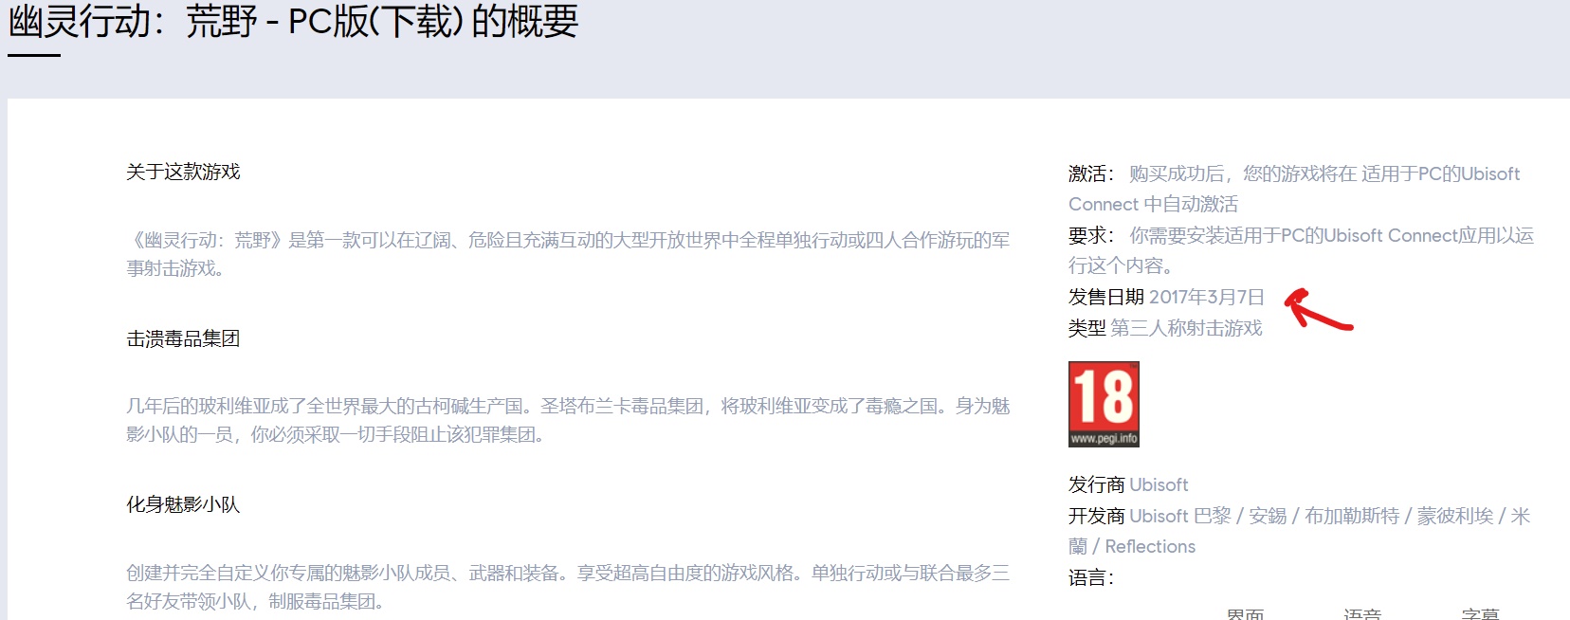Viewport: 1570px width, 620px height.
Task: Click the activation note starting with 购买成功后
Action: coord(1294,189)
